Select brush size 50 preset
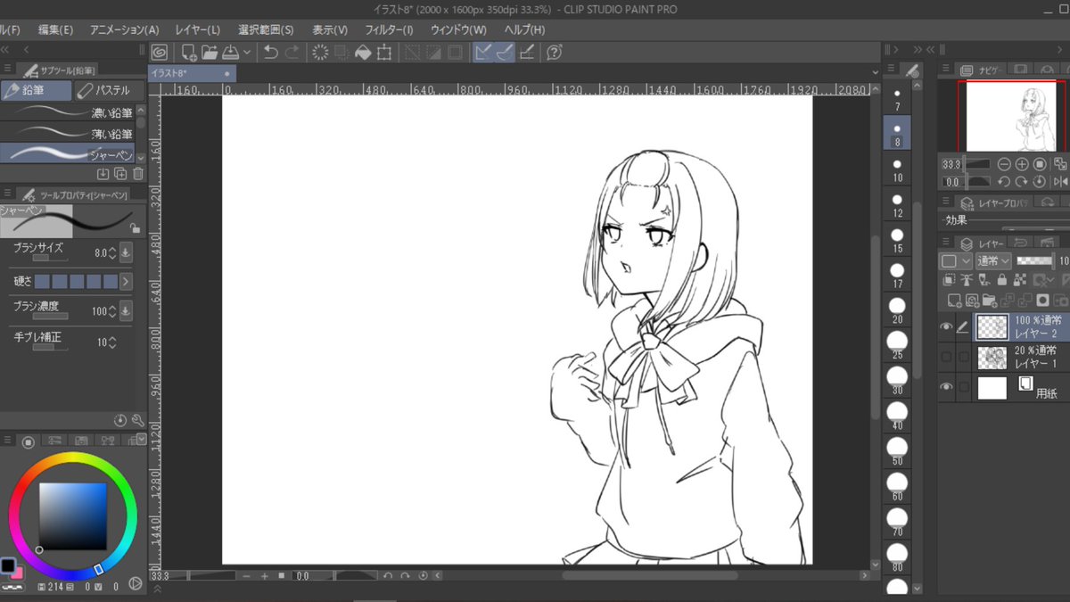 coord(897,451)
